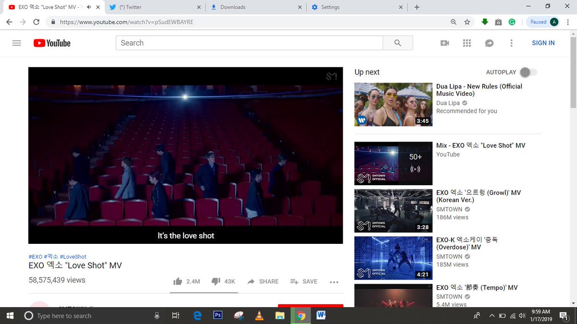Open the messages share bubble icon
The image size is (577, 324).
[x=489, y=43]
